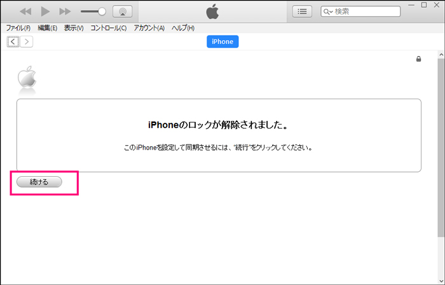Open search options magnifier dropdown
Viewport: 445px width, 285px height.
pos(328,11)
